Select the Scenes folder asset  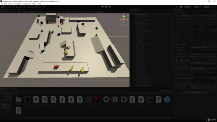(18, 99)
